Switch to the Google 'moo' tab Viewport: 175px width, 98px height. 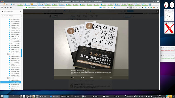point(89,4)
